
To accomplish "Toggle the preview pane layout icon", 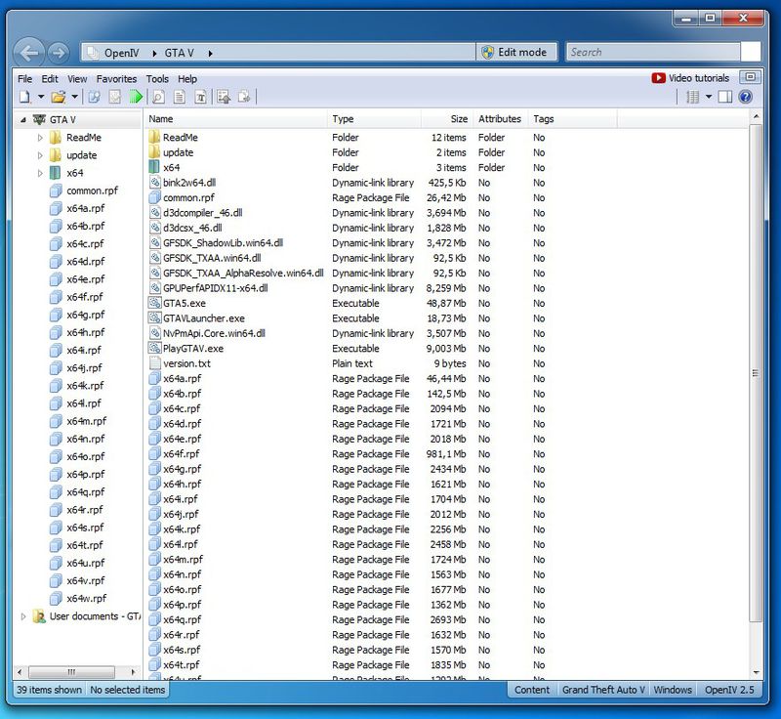I will click(x=725, y=97).
